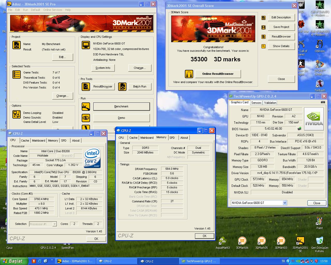This screenshot has width=331, height=265.
Task: Click the DRAM Frequency value field
Action: [x=172, y=169]
